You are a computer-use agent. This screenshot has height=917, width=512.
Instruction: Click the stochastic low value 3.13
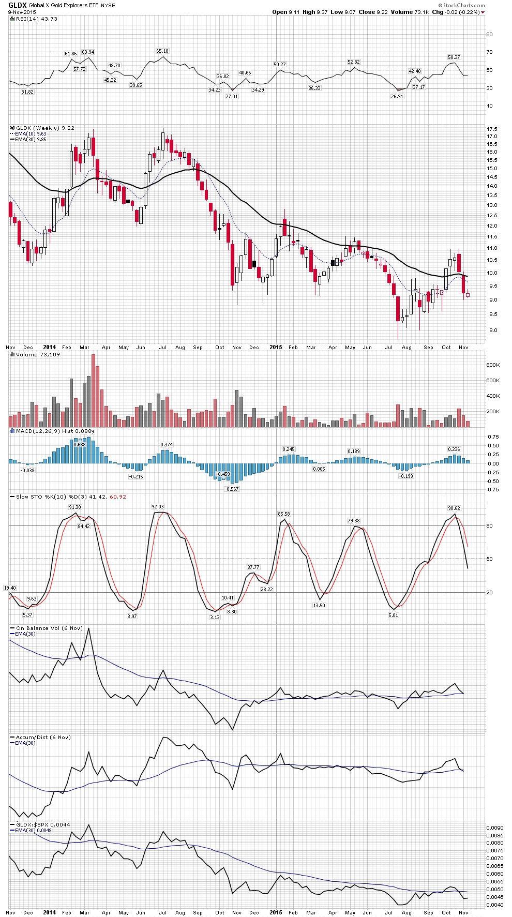pyautogui.click(x=215, y=617)
